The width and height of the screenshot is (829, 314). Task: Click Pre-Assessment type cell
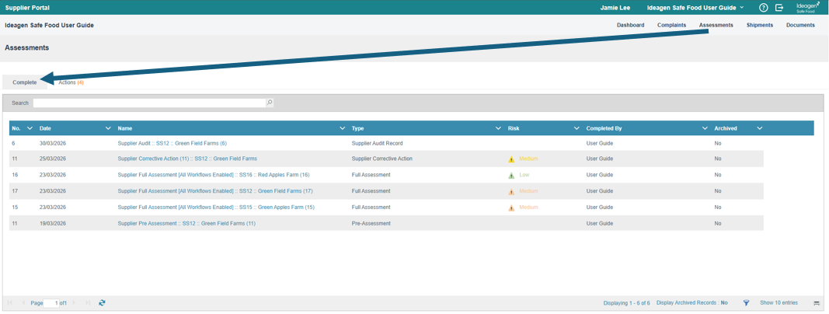point(371,224)
